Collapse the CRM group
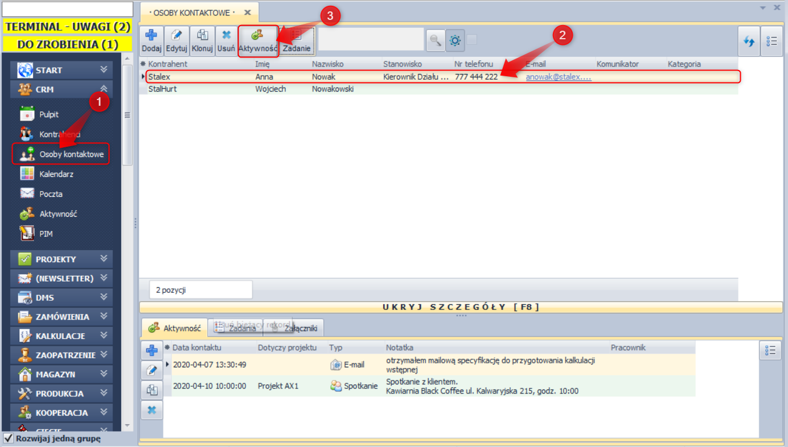 pyautogui.click(x=61, y=89)
